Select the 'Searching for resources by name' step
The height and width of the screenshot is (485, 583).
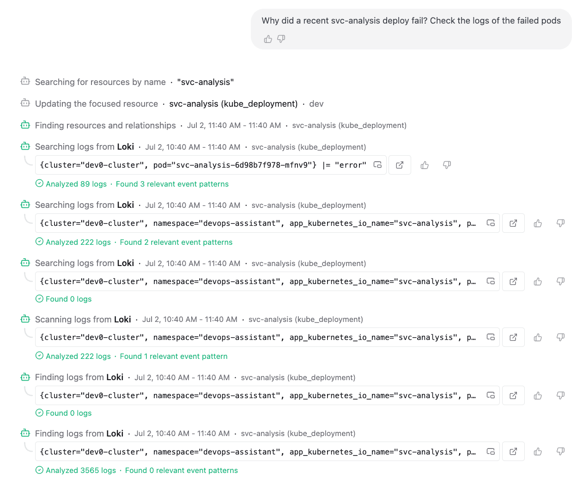click(x=127, y=82)
